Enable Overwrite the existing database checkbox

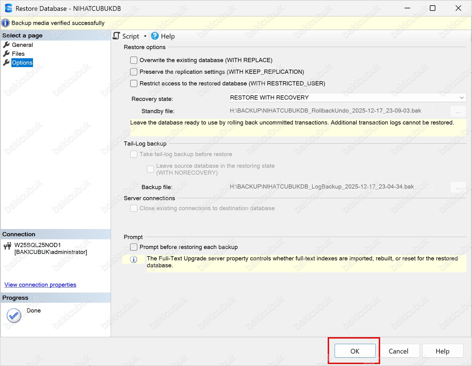134,60
